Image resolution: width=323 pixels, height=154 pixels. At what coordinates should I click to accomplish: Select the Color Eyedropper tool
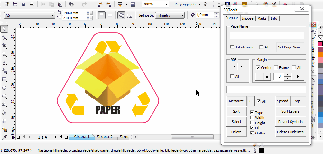click(4, 137)
